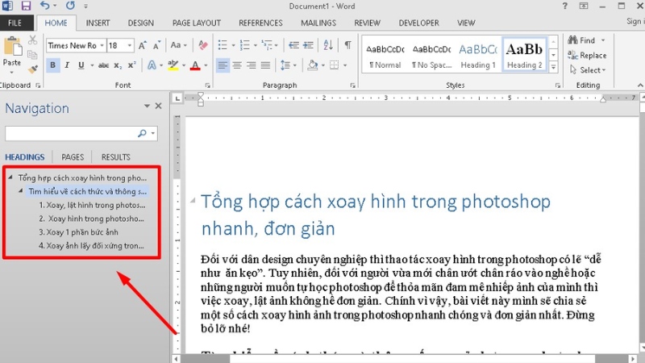Clear all formatting
Screen dimensions: 645x363
203,45
